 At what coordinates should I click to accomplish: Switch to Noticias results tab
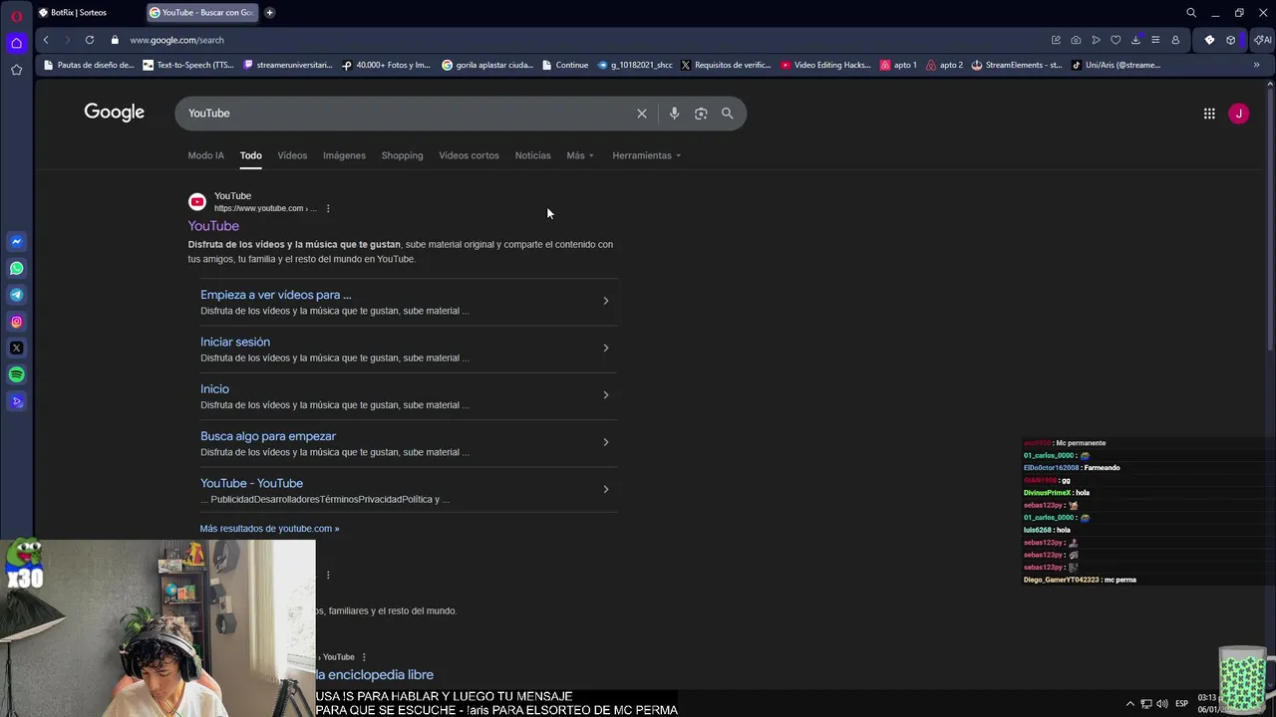pyautogui.click(x=532, y=155)
